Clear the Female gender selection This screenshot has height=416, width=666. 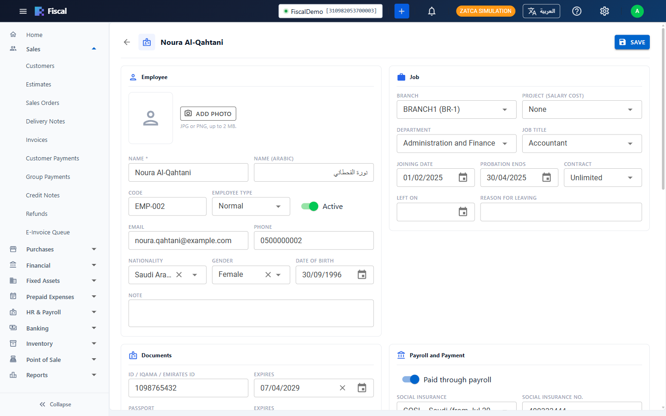point(268,275)
